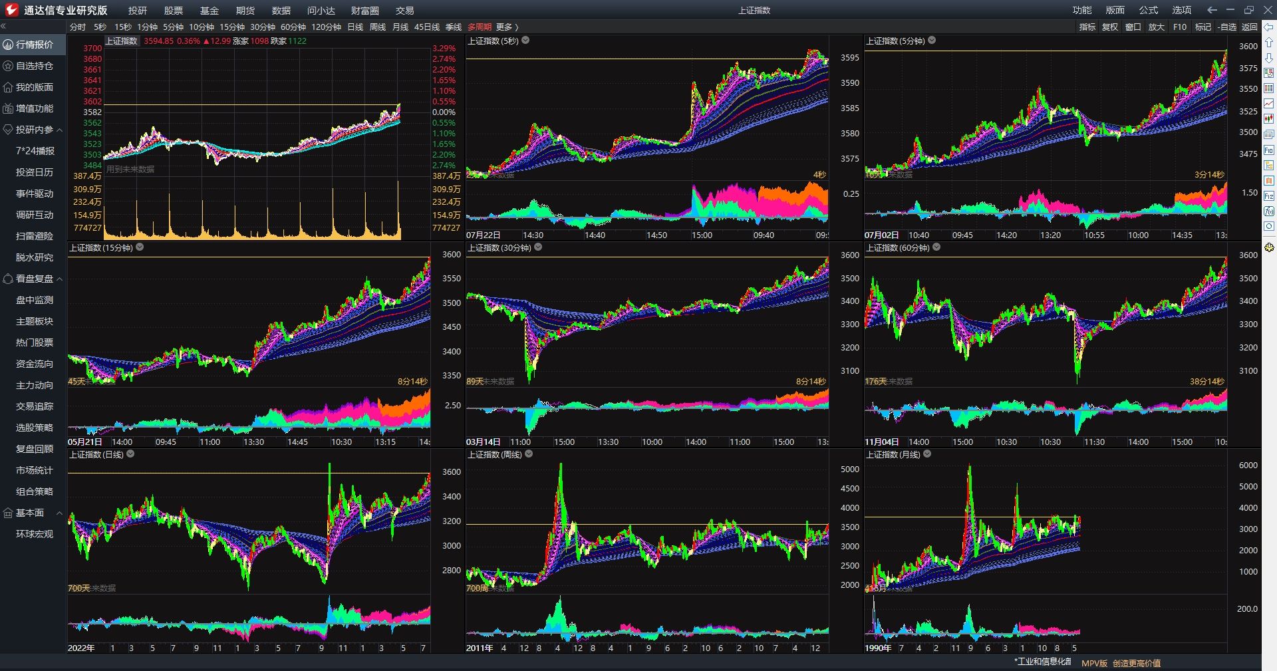
Task: Collapse the 看盘复盘 sidebar section
Action: click(x=60, y=279)
